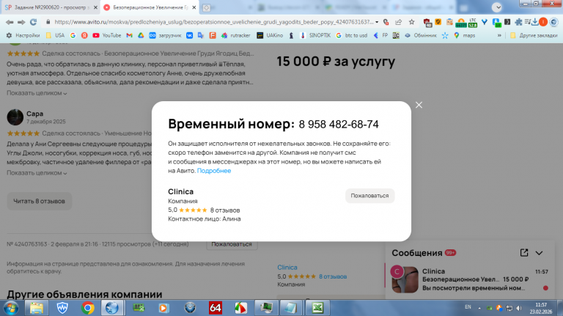Expand 'Показать целиком' under first review
This screenshot has height=316, width=563.
[37, 93]
